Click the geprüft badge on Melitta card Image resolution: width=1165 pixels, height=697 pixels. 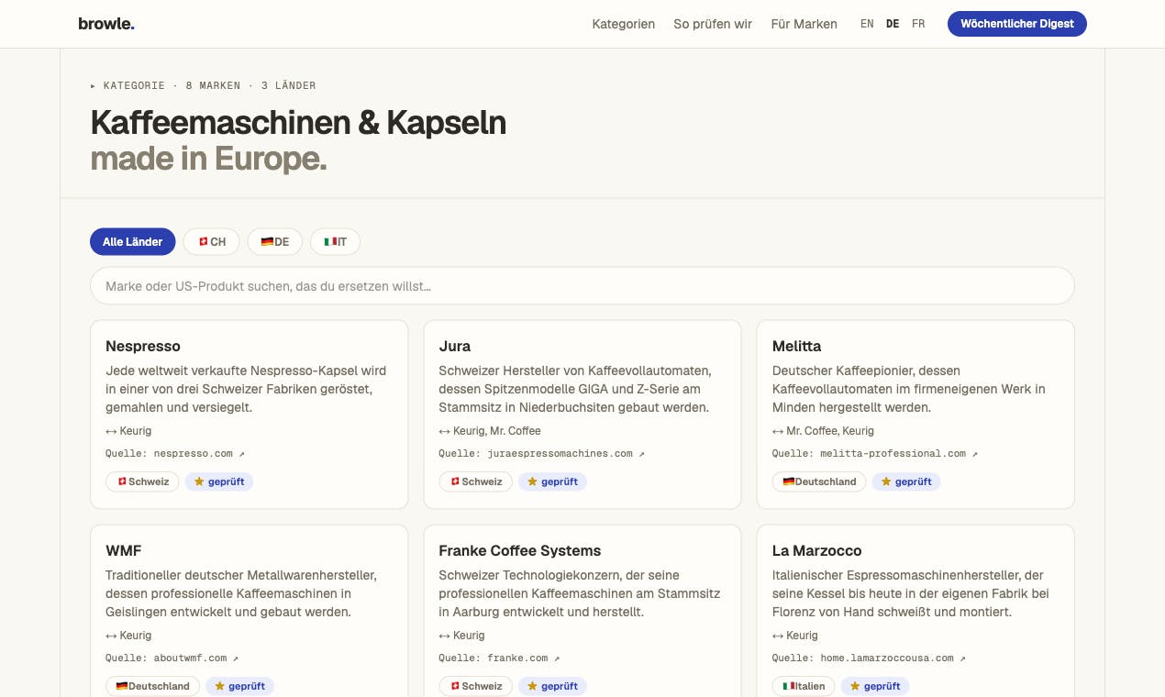coord(906,481)
